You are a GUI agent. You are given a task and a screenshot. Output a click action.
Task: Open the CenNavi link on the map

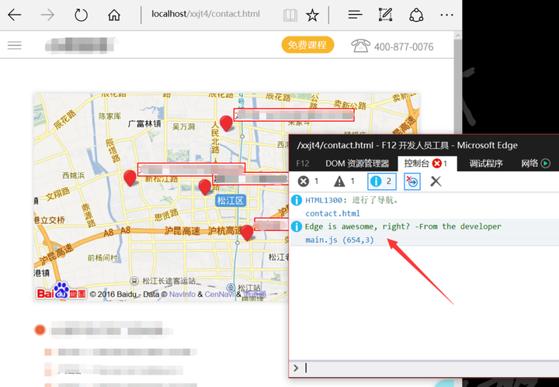point(219,294)
